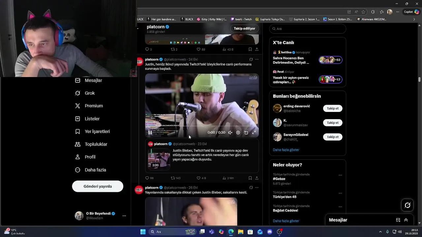The image size is (422, 237).
Task: Enter fullscreen on the video
Action: [x=254, y=133]
